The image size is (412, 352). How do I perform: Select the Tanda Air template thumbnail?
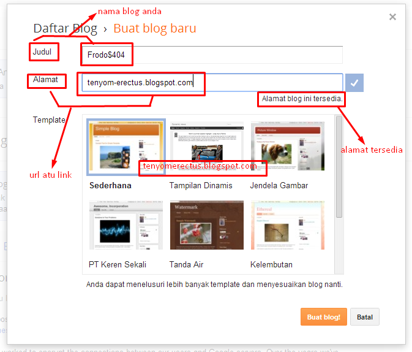click(x=207, y=225)
